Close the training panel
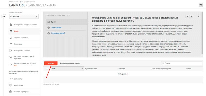 coord(199,17)
